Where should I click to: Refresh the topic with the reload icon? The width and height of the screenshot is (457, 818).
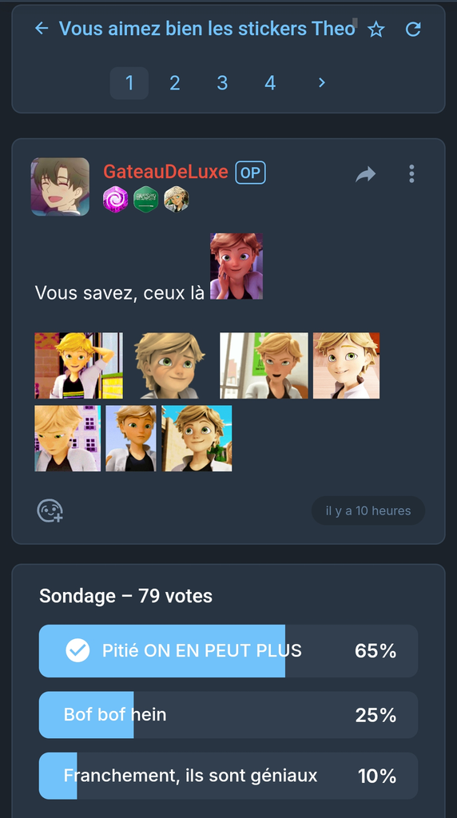[x=413, y=30]
